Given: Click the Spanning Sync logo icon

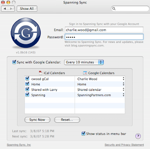Looking at the screenshot, I should (x=26, y=33).
